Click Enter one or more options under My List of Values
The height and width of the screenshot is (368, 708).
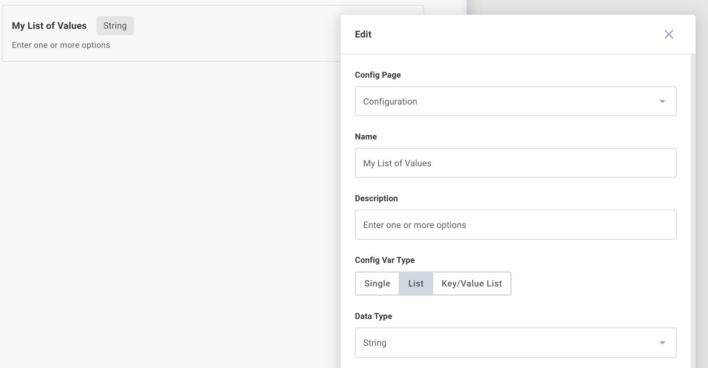pyautogui.click(x=61, y=45)
